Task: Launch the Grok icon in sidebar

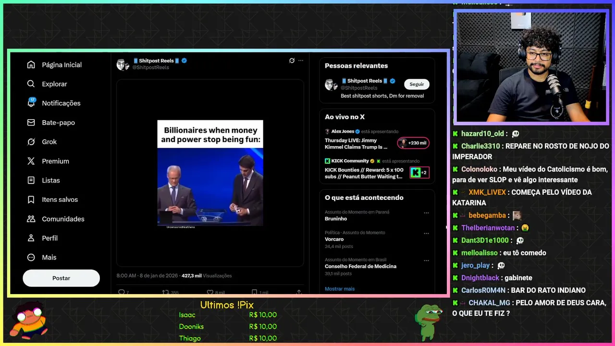Action: click(31, 142)
